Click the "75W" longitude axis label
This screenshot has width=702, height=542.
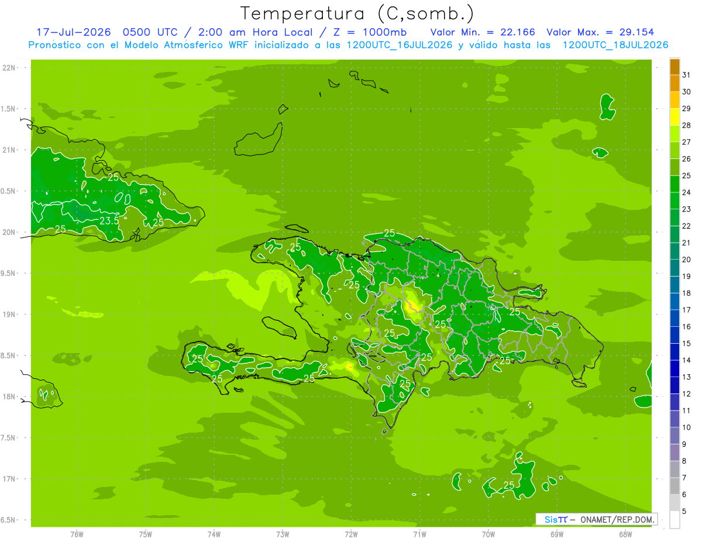point(146,534)
